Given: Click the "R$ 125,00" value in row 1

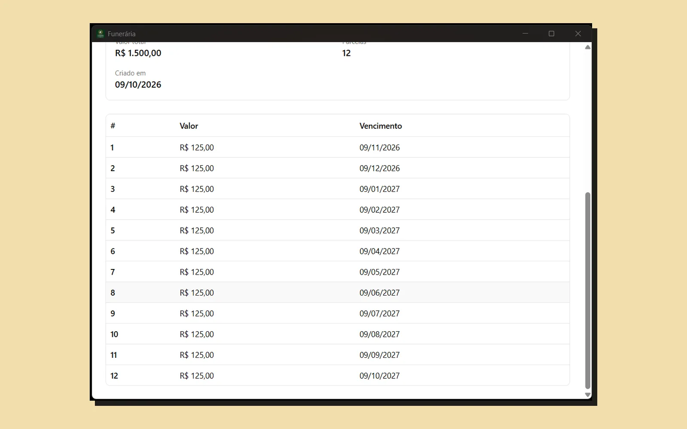Looking at the screenshot, I should 197,148.
